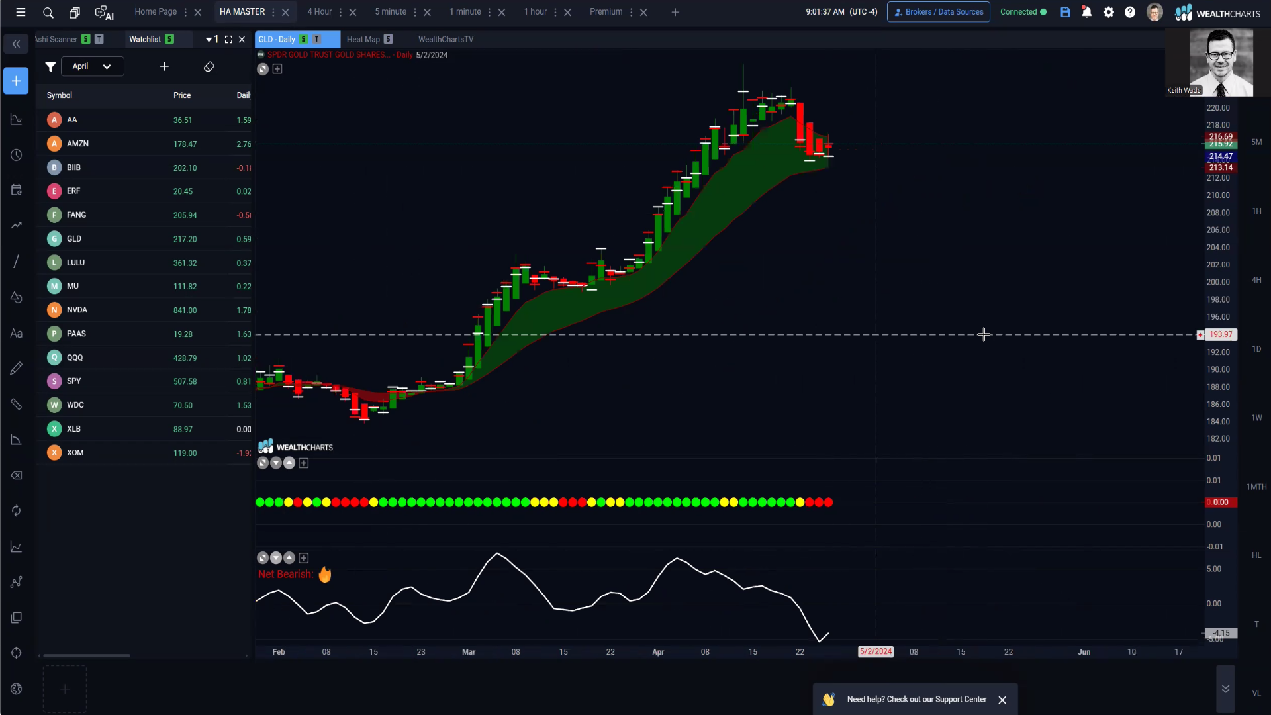Image resolution: width=1271 pixels, height=715 pixels.
Task: Switch to the Premium tab
Action: [606, 12]
